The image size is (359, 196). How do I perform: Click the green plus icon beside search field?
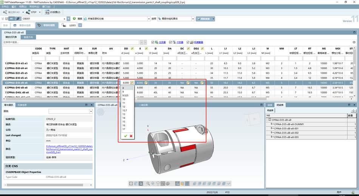[74, 19]
